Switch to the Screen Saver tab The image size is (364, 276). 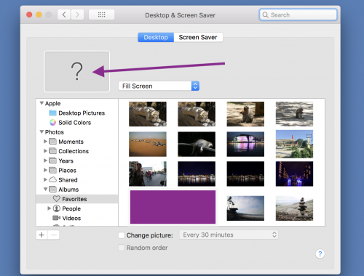(198, 37)
